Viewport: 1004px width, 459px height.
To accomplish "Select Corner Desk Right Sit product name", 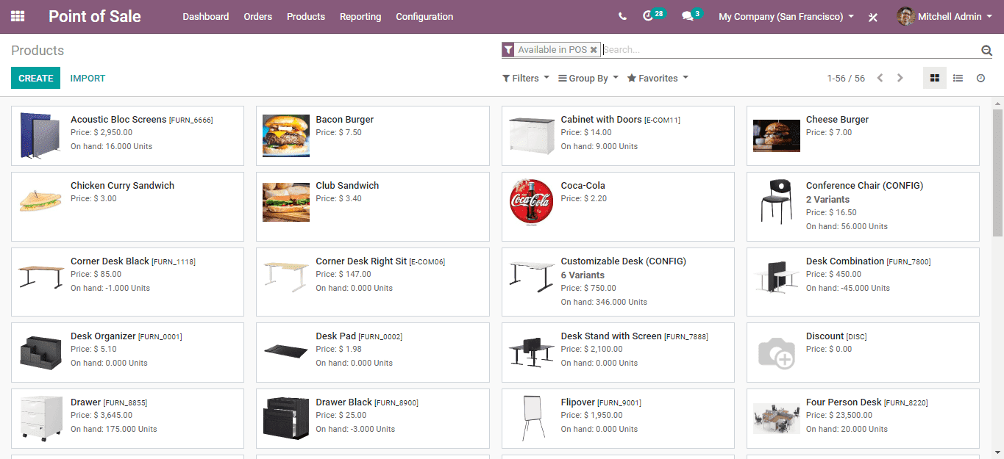I will 361,261.
